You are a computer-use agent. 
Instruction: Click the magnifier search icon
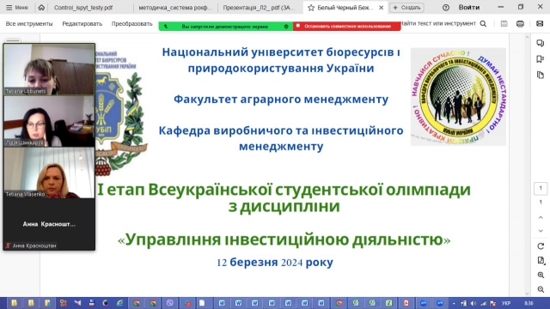[x=483, y=23]
